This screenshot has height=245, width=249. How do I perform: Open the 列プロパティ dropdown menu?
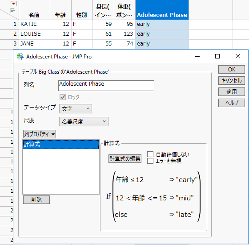pyautogui.click(x=40, y=134)
